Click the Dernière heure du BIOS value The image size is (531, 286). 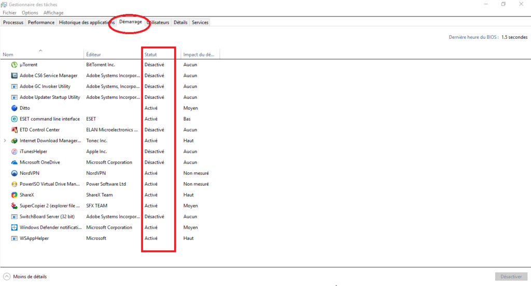514,37
